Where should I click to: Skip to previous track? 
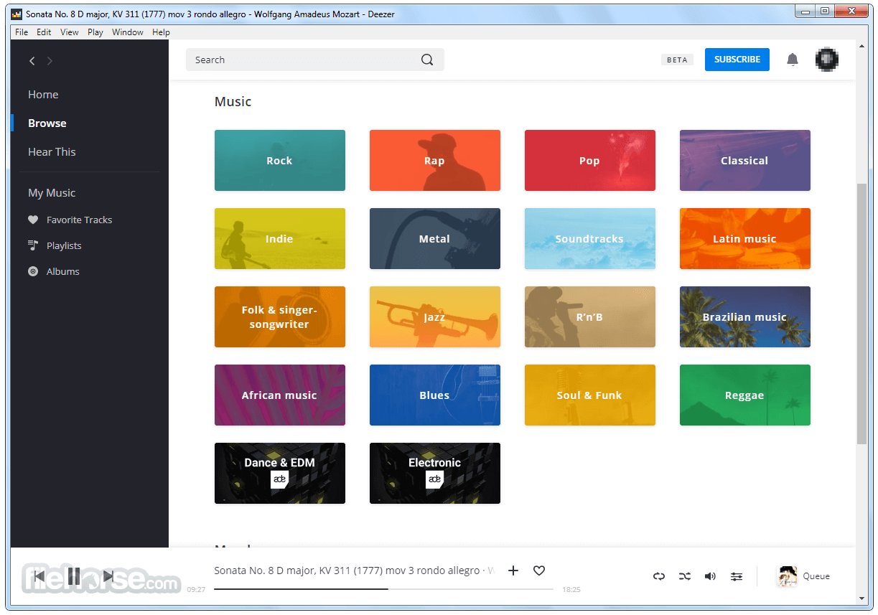(x=39, y=576)
